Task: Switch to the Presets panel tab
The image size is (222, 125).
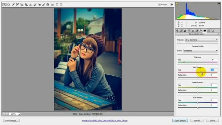Action: click(x=208, y=31)
